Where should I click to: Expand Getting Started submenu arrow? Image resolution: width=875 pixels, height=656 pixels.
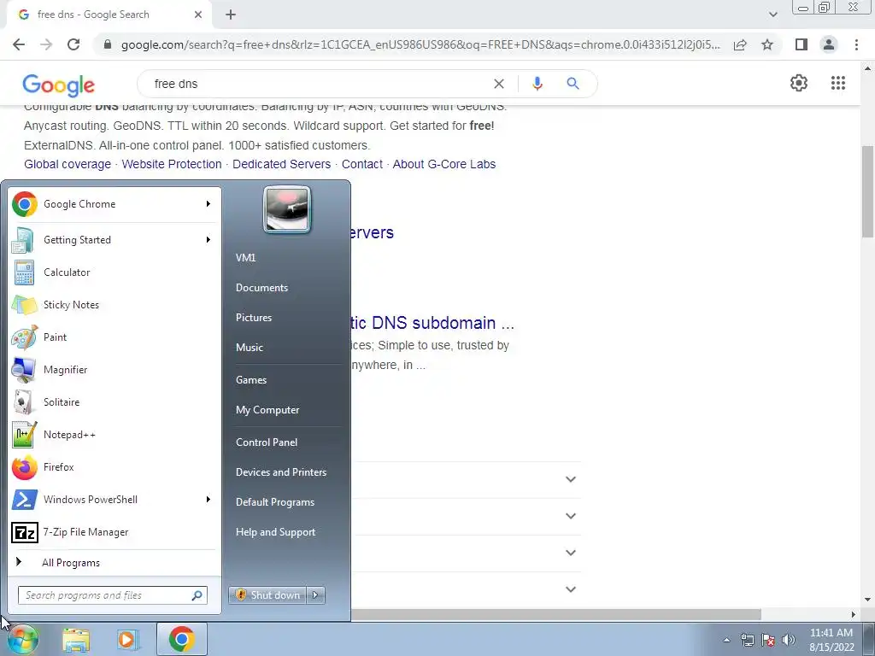(208, 240)
